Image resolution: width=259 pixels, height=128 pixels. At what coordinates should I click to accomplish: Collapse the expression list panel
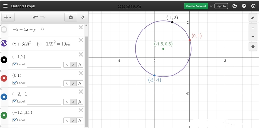(x=83, y=17)
